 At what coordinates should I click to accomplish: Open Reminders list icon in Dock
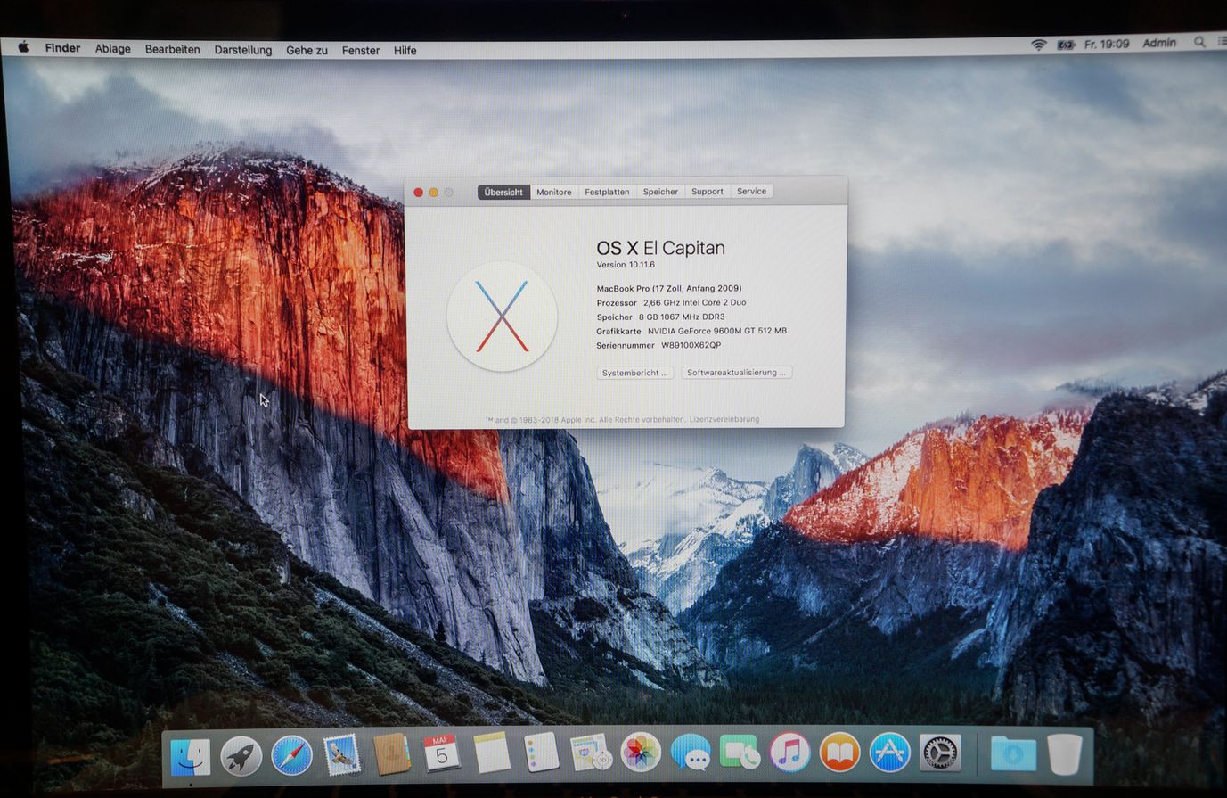[541, 753]
